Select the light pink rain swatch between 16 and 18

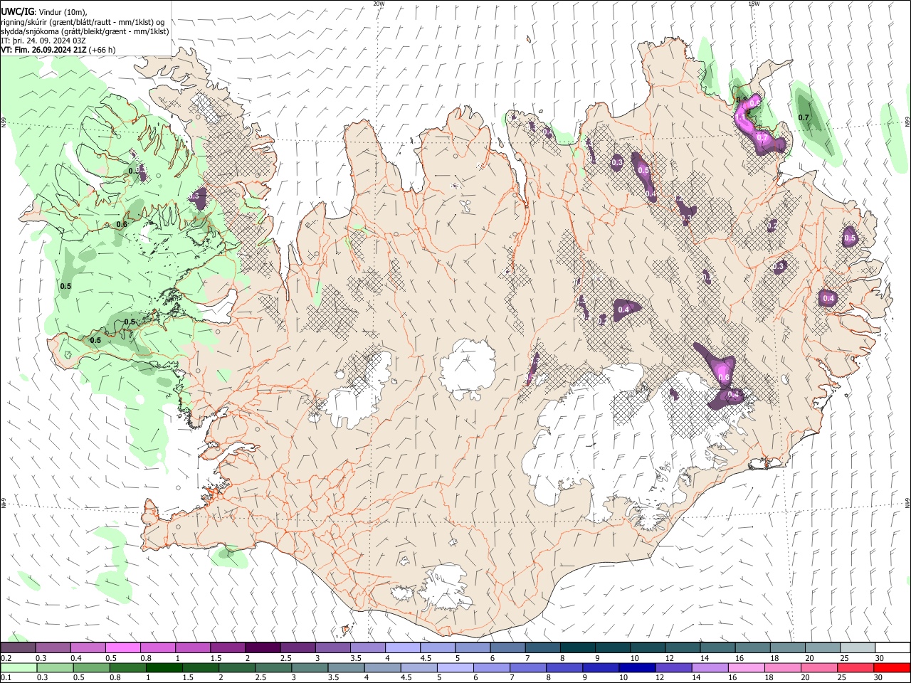(x=746, y=667)
